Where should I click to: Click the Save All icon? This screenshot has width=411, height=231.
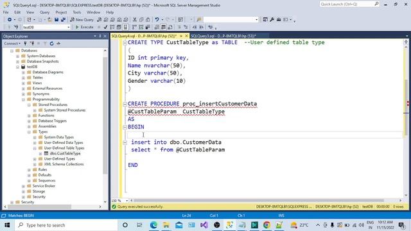click(x=63, y=20)
